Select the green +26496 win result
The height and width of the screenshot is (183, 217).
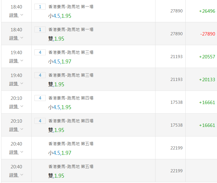click(x=207, y=11)
